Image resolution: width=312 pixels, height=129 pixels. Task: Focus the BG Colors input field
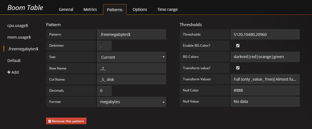265,57
